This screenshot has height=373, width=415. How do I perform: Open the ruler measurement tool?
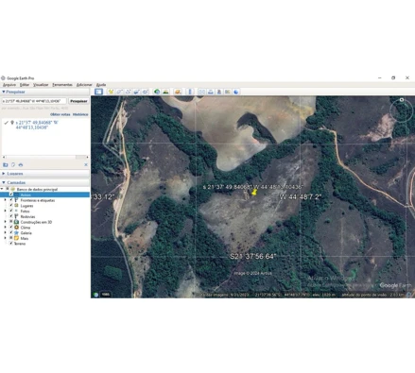[x=190, y=92]
